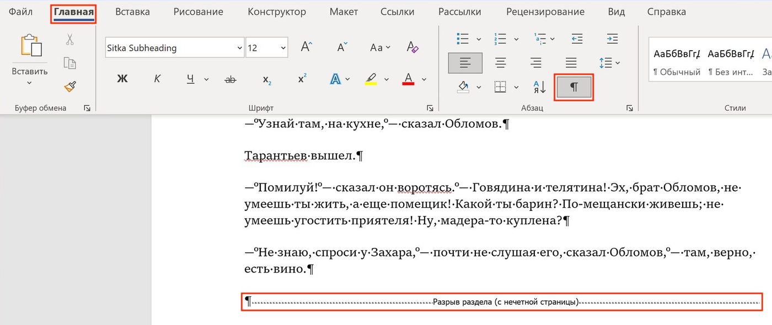Sort text A-Z icon
This screenshot has height=325, width=772.
[539, 87]
